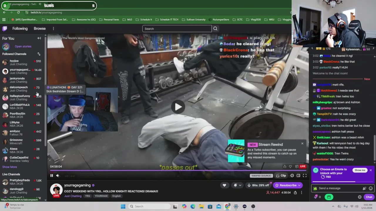Open the yourragegaming channel name
Screen dimensions: 376x211
coord(77,185)
